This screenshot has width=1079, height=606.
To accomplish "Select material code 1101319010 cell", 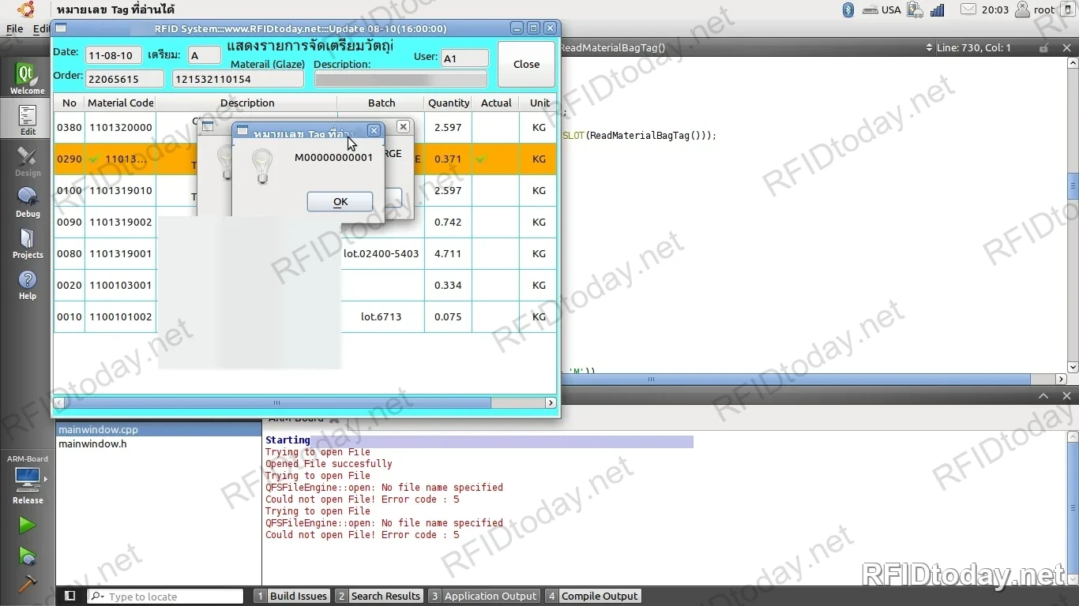I will [x=121, y=190].
